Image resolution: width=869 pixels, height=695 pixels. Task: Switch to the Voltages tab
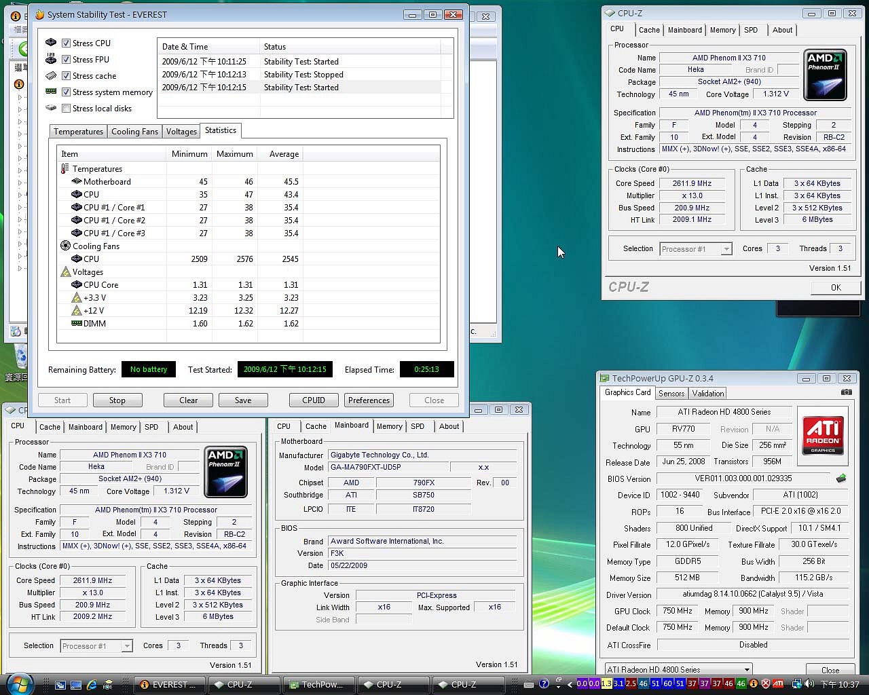coord(181,132)
